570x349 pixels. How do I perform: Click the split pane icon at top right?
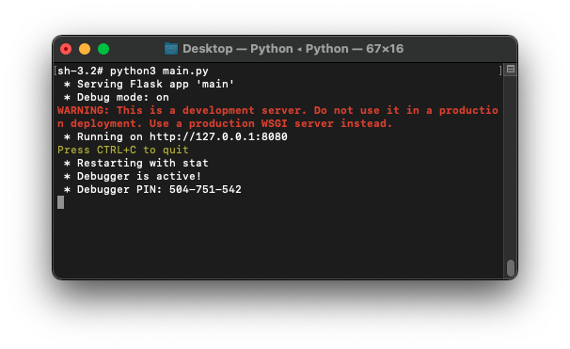point(511,69)
